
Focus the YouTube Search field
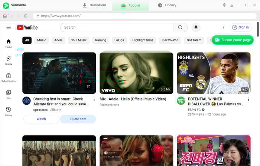(117, 28)
